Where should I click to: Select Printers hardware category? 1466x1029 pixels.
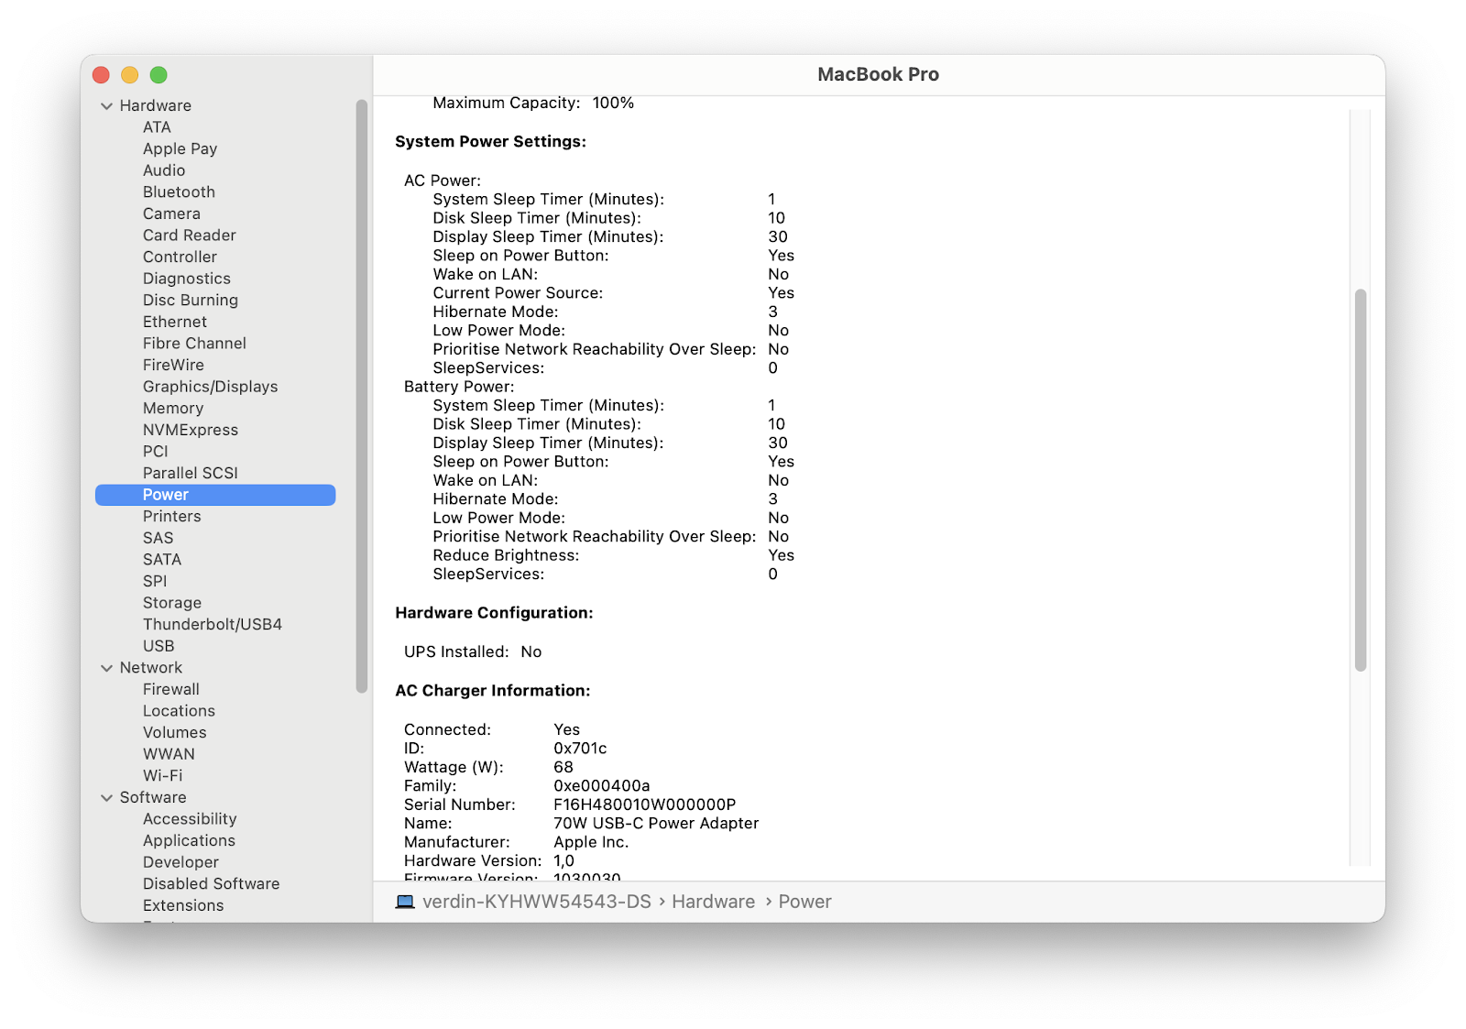[171, 516]
